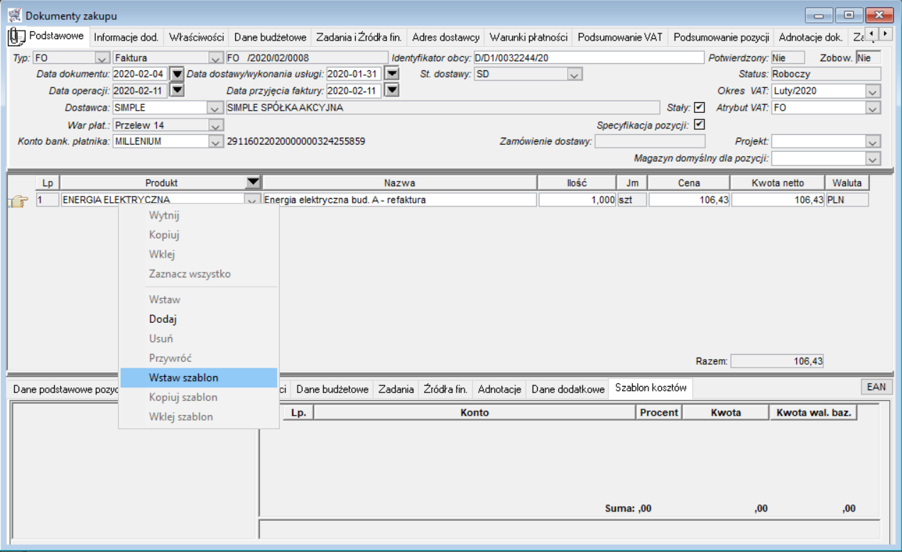The image size is (902, 552).
Task: Open the top Dane budżetowe tab
Action: (270, 37)
